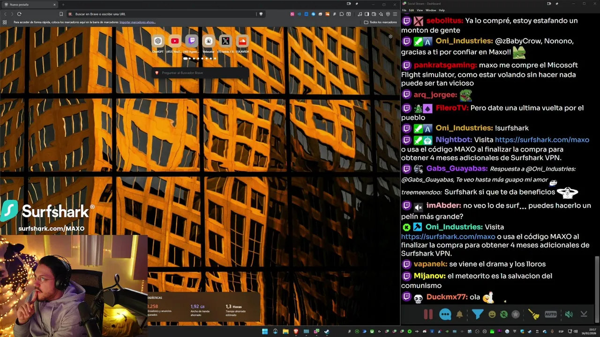Click the username arq_jorgee in chat
600x337 pixels.
pyautogui.click(x=435, y=95)
